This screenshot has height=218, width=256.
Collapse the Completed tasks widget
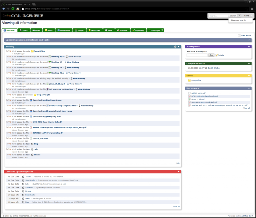click(249, 63)
